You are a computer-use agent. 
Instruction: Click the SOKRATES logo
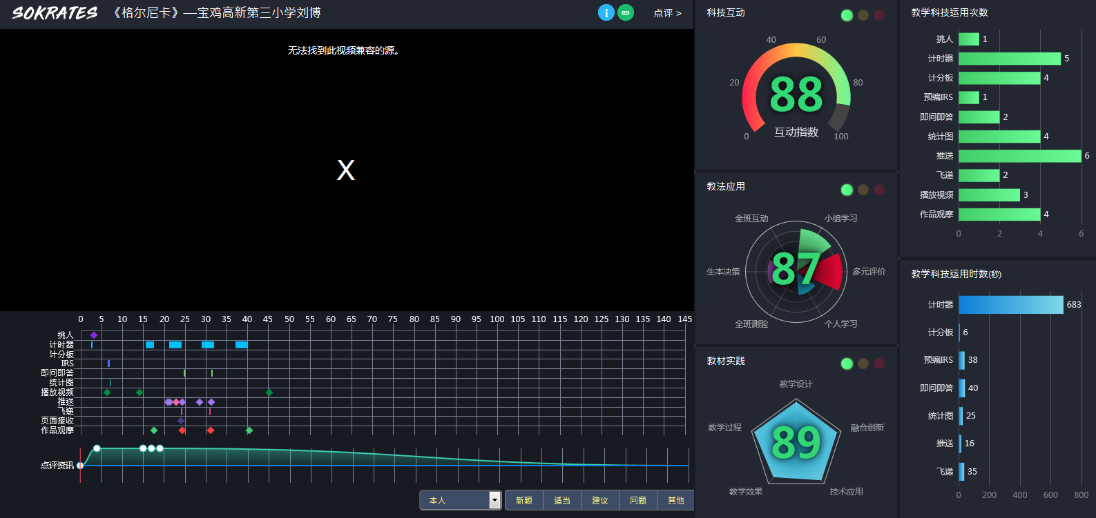[55, 13]
